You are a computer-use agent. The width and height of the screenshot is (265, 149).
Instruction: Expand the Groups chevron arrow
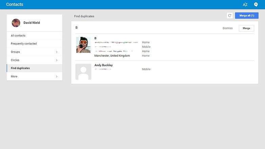(x=57, y=52)
